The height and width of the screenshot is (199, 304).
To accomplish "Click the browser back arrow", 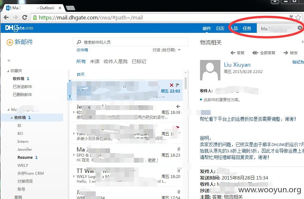I will pos(6,18).
